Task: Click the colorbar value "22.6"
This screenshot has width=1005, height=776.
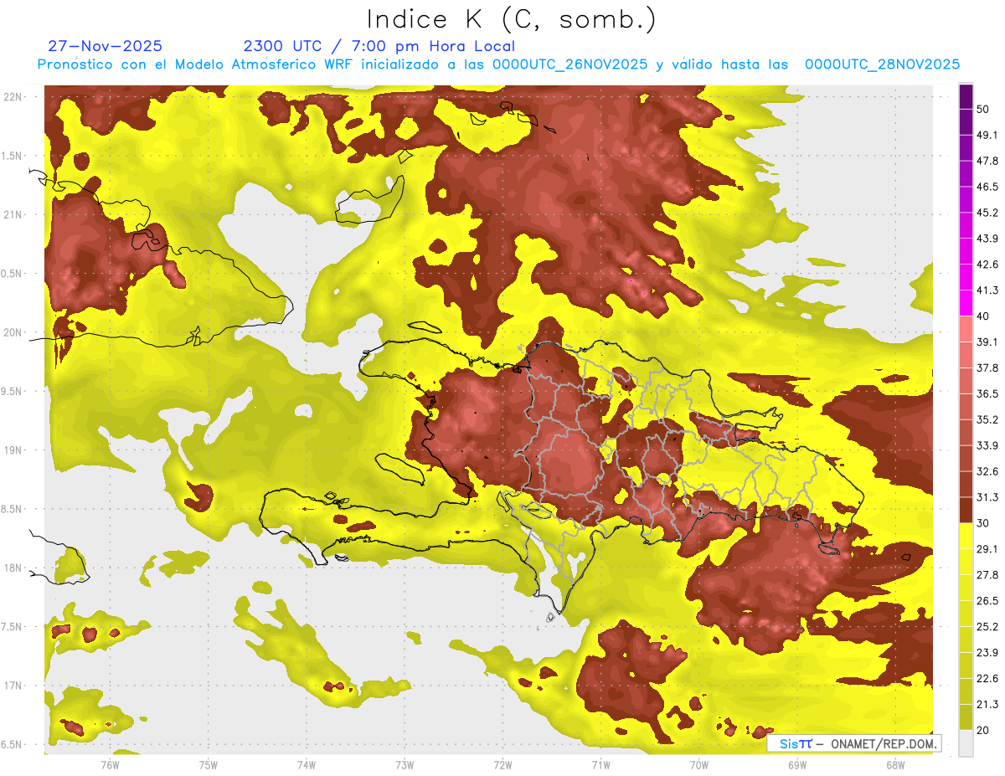Action: [x=987, y=679]
